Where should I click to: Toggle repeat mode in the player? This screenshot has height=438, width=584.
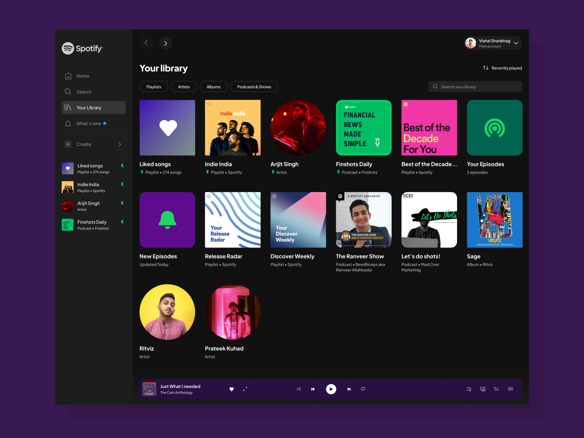(x=363, y=389)
